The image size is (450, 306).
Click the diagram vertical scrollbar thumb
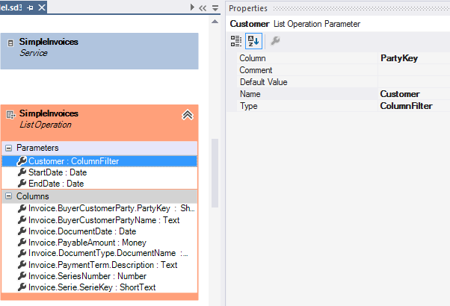click(x=215, y=173)
